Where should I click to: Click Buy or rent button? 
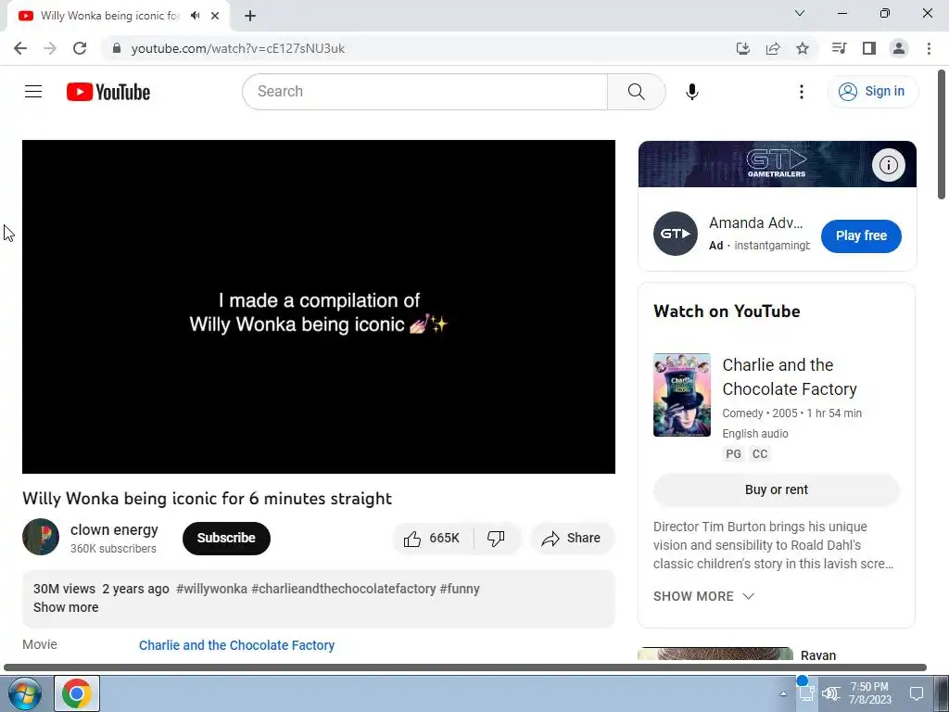tap(776, 489)
